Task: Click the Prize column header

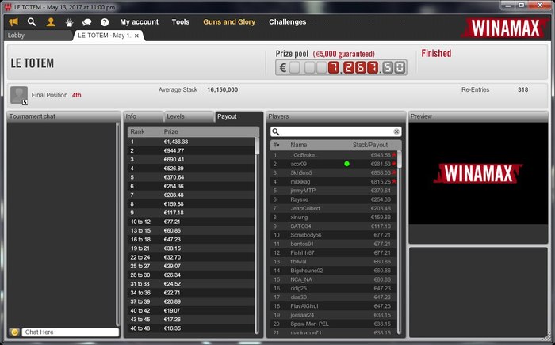Action: (x=170, y=131)
